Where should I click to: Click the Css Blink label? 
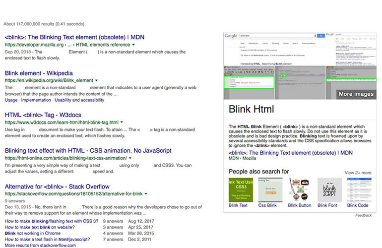[x=267, y=205]
